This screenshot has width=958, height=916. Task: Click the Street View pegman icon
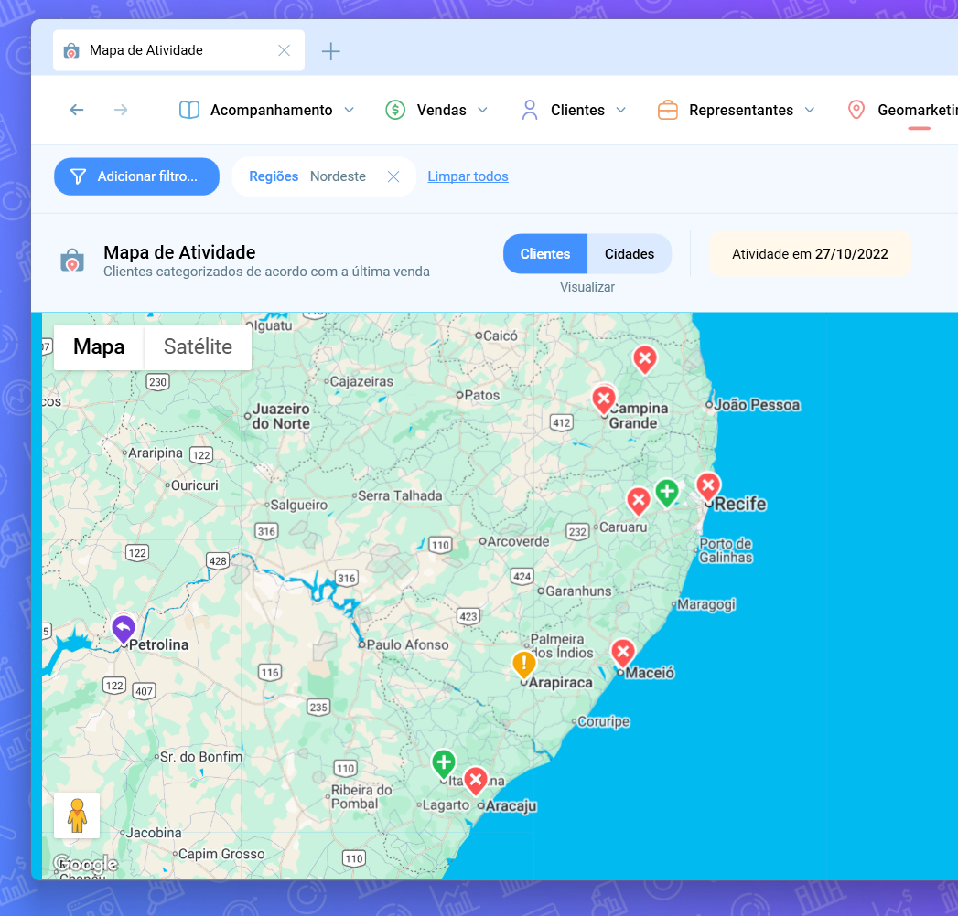(x=77, y=816)
